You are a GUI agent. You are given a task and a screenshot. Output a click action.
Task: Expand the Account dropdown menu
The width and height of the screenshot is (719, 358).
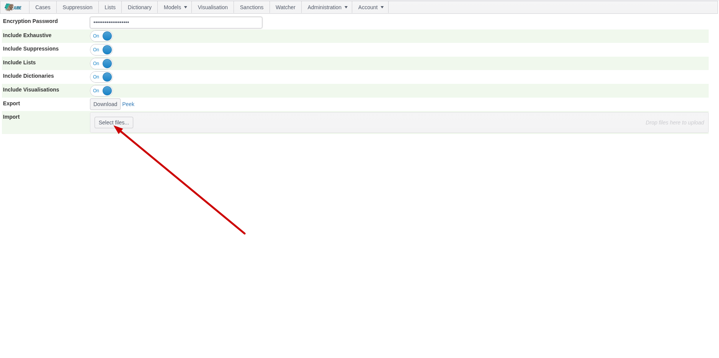tap(370, 7)
